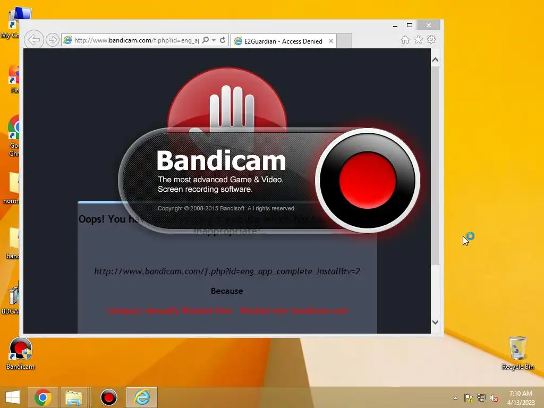Select the Bandicam desktop shortcut
This screenshot has width=544, height=408.
(x=21, y=354)
